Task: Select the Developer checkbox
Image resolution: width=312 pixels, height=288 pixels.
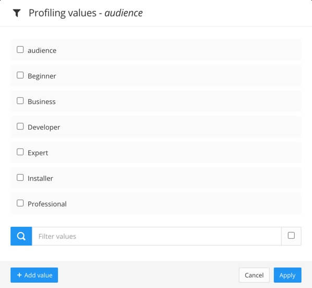Action: coord(20,126)
